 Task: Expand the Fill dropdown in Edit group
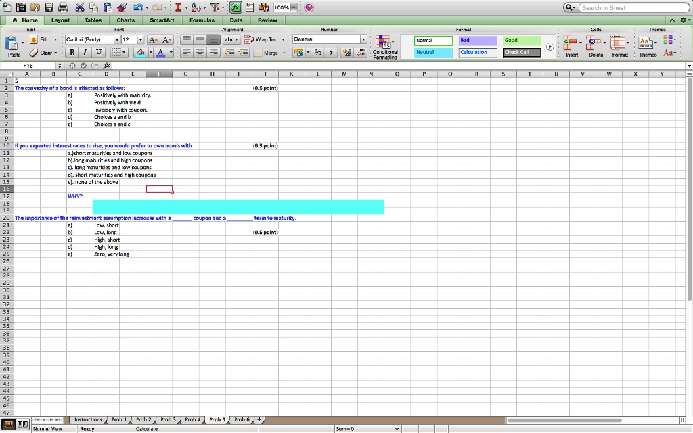point(55,39)
